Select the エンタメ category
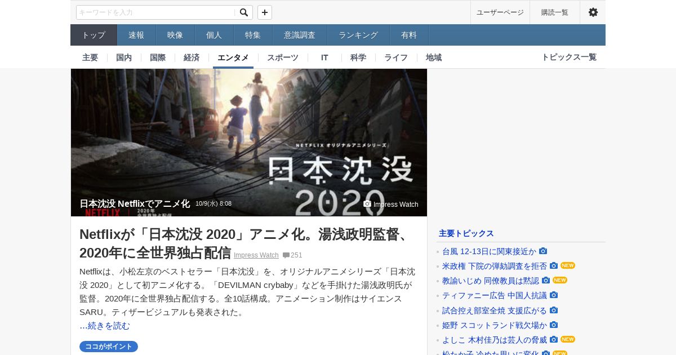Screen dimensions: 676x355 (x=233, y=57)
